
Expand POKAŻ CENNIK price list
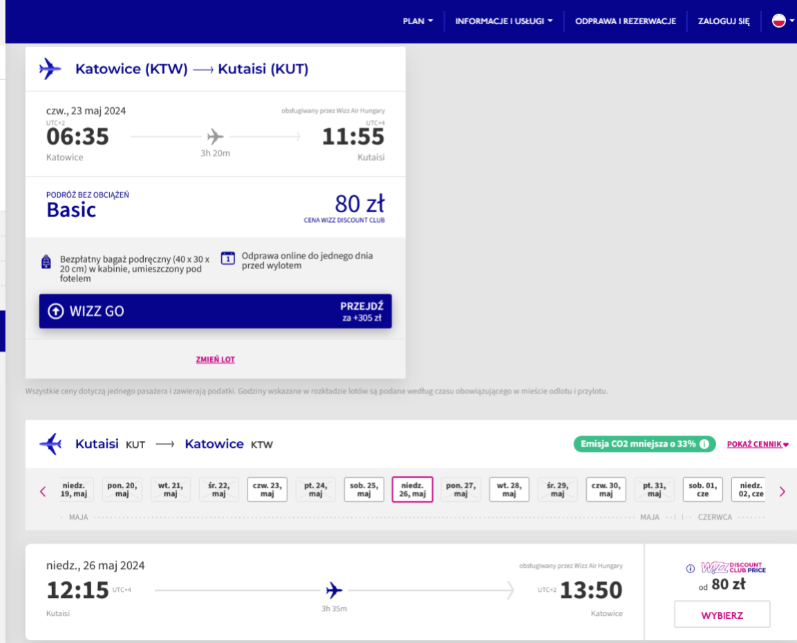tap(758, 445)
